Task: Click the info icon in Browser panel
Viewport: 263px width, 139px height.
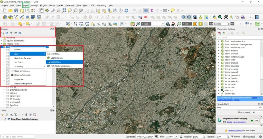Action: (x=20, y=33)
